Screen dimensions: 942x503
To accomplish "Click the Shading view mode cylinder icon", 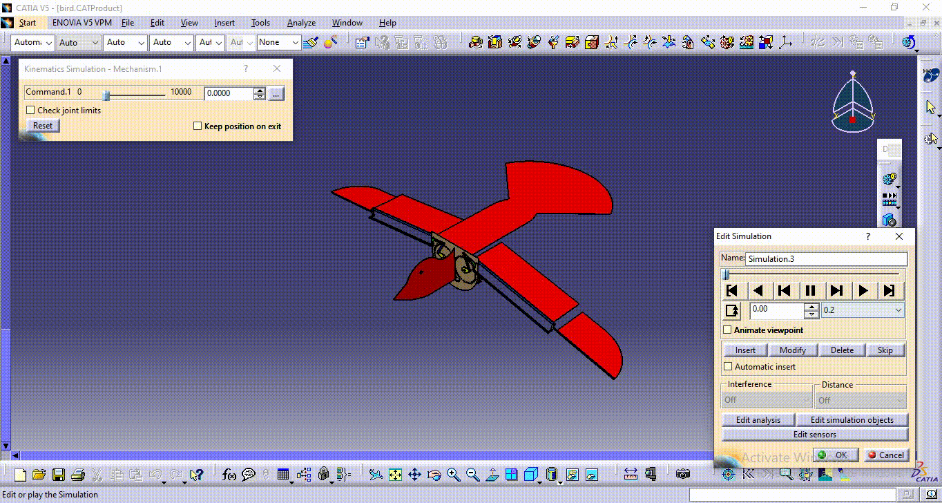I will click(x=551, y=475).
